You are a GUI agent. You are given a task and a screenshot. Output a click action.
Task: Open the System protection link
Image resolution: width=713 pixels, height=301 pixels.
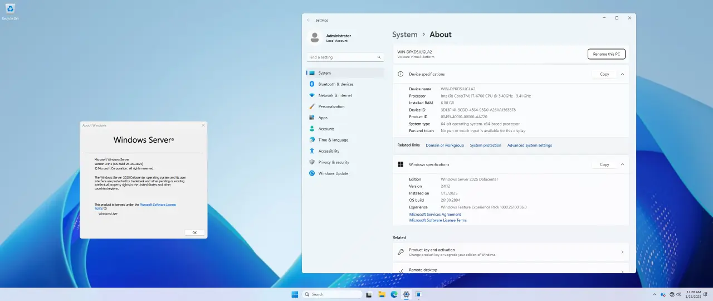click(485, 145)
